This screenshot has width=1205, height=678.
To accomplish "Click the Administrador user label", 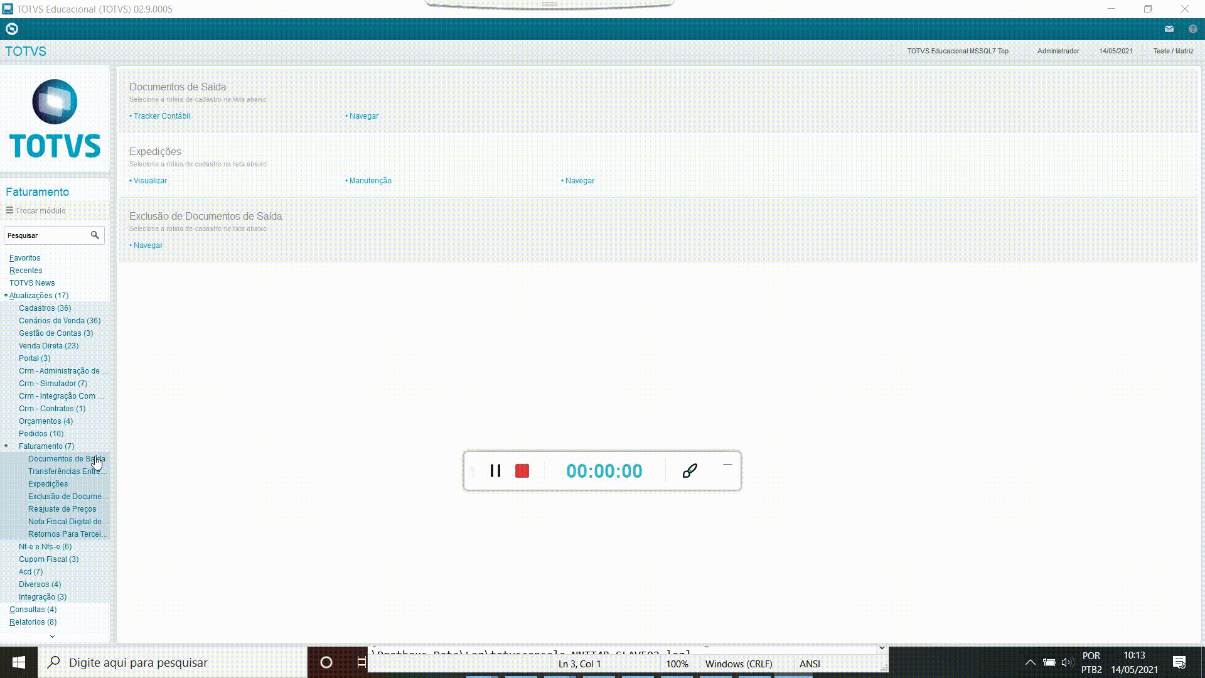I will tap(1058, 51).
